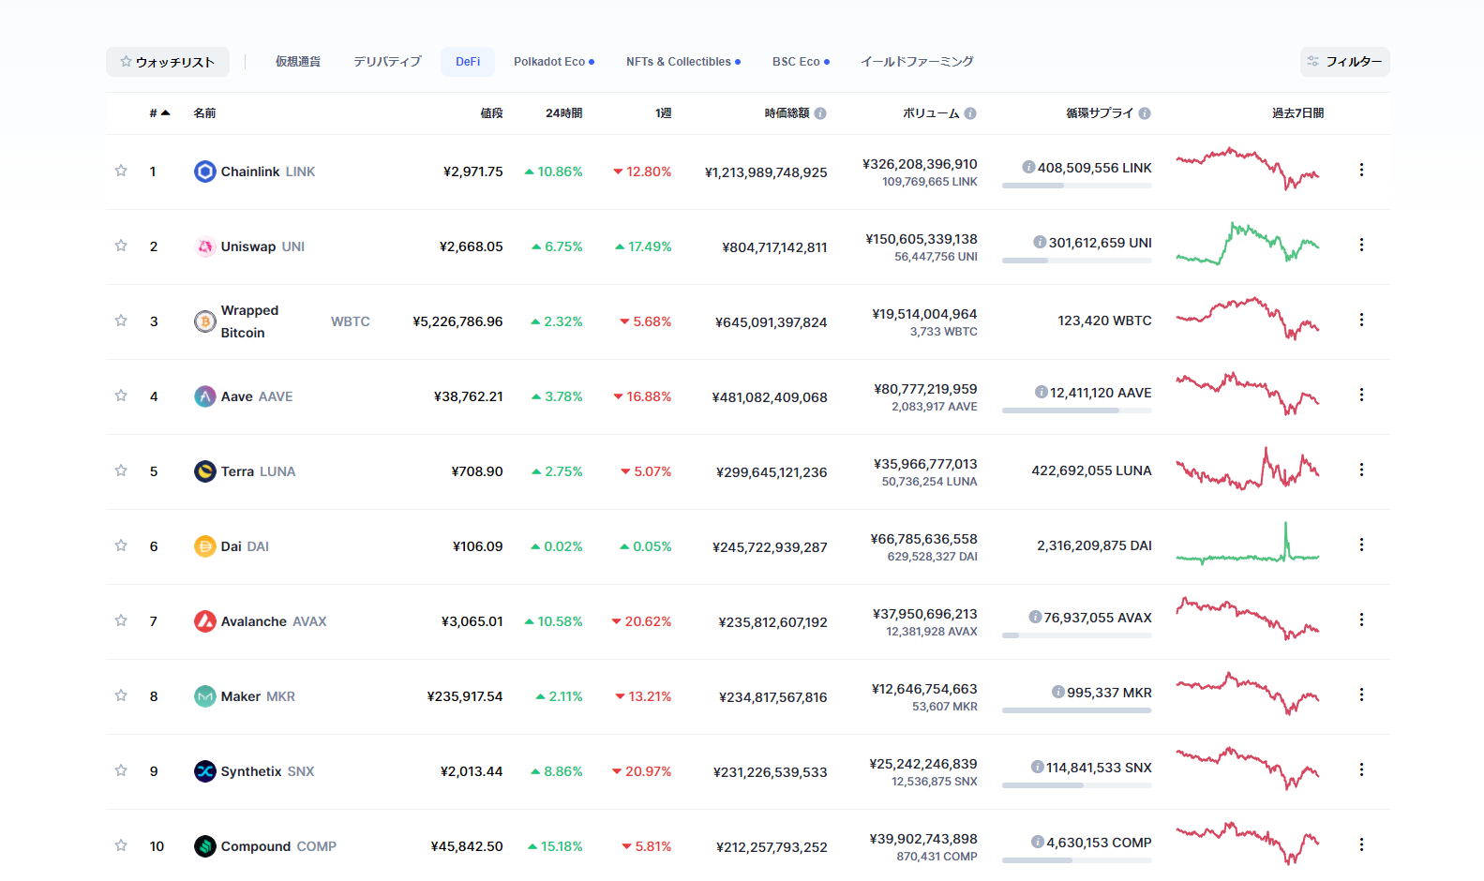
Task: Star Wrapped Bitcoin for the watchlist
Action: click(x=121, y=321)
